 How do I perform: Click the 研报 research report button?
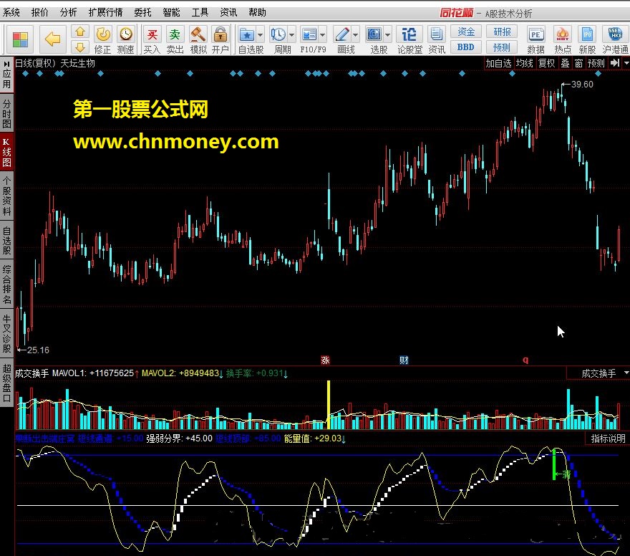coord(502,32)
